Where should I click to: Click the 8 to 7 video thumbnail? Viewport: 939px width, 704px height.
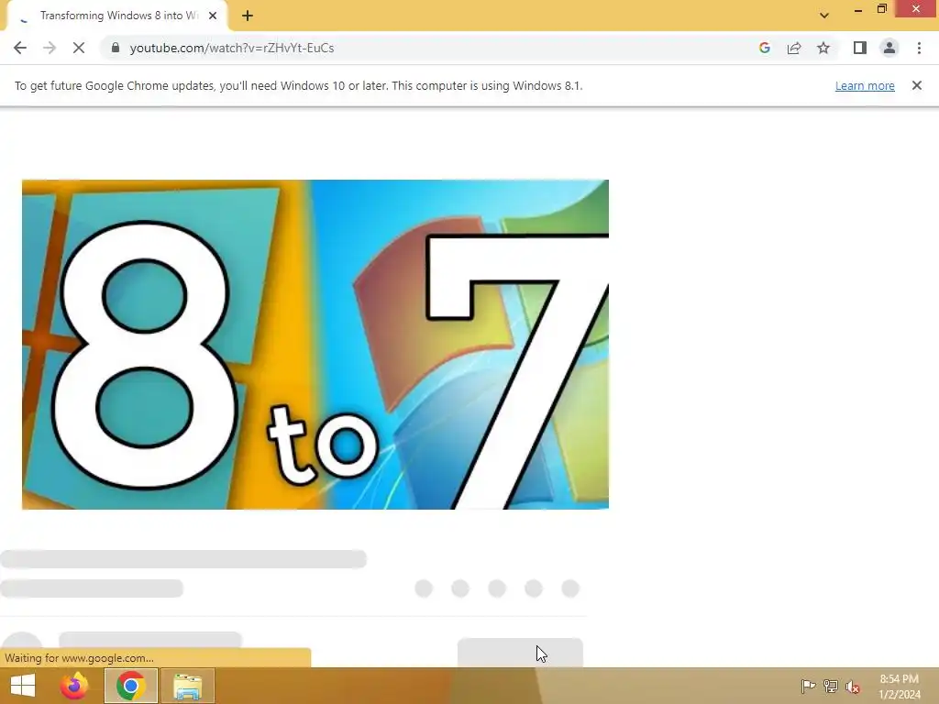(x=315, y=345)
